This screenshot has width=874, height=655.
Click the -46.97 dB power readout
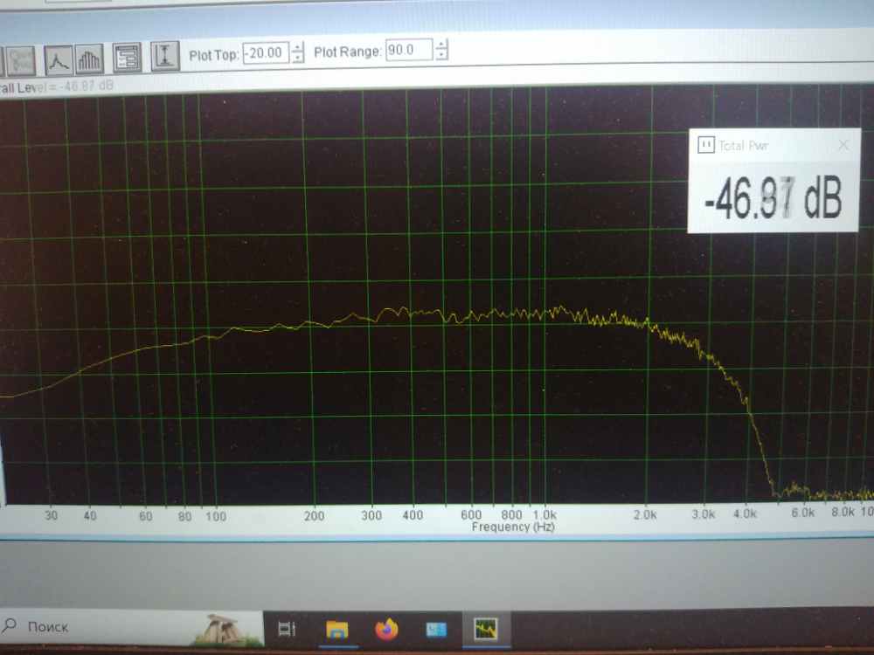[773, 201]
